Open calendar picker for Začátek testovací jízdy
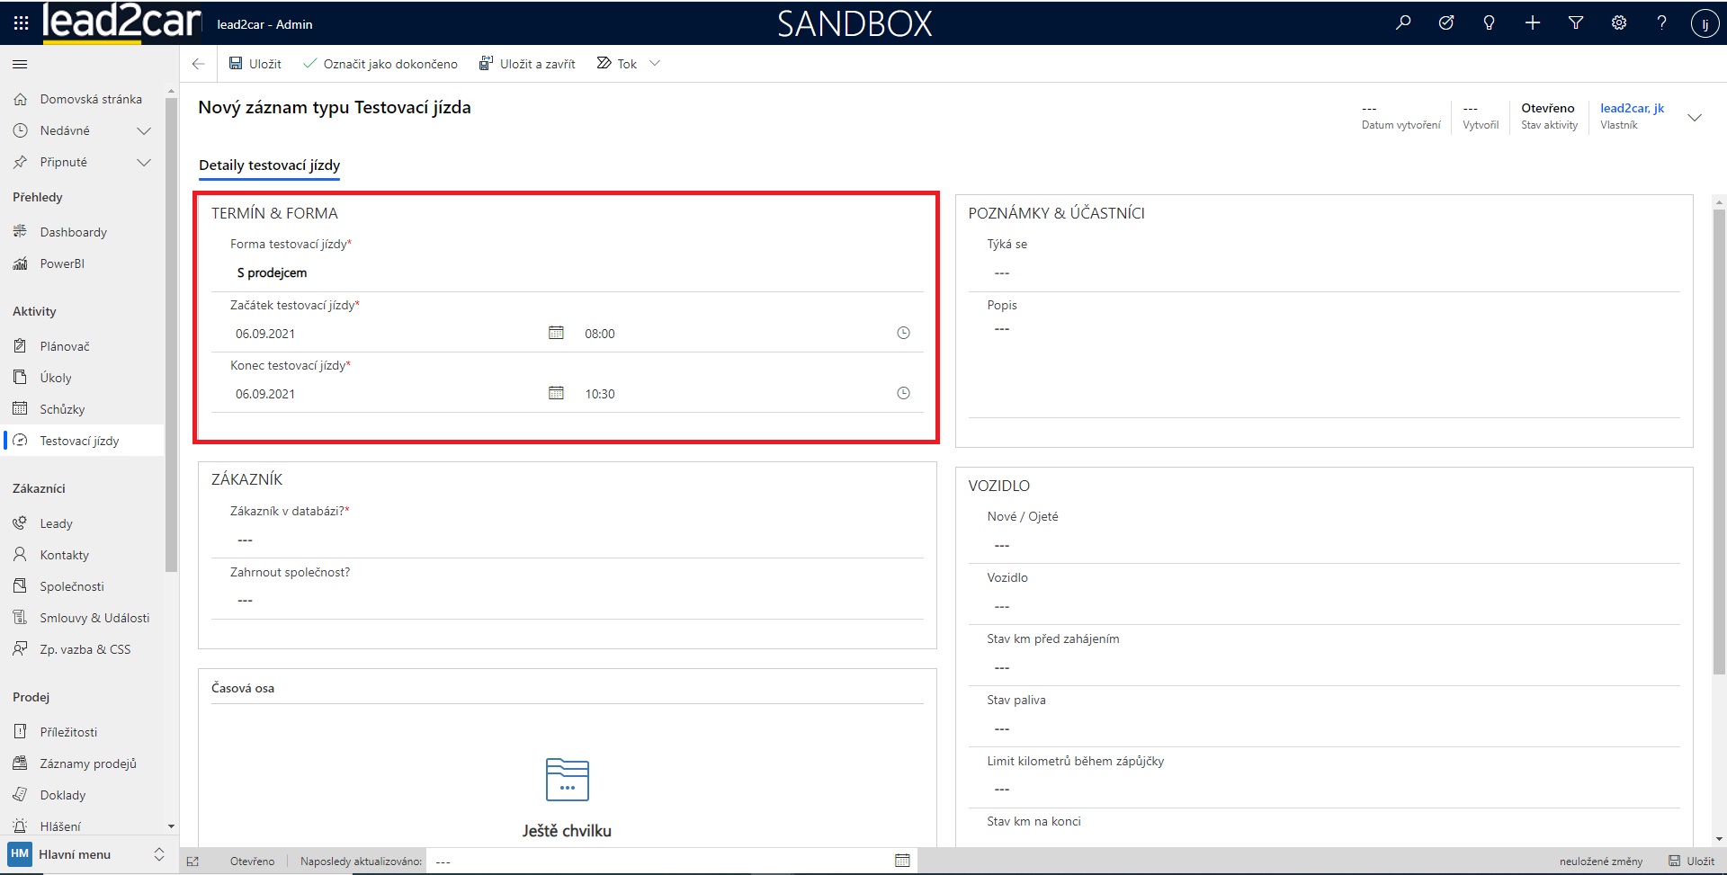Viewport: 1727px width, 875px height. [556, 333]
